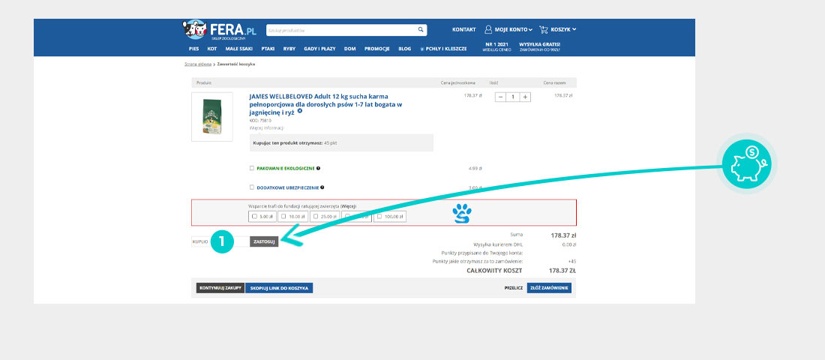This screenshot has height=360, width=825.
Task: Open the James Wellbeloved product title link
Action: [325, 104]
